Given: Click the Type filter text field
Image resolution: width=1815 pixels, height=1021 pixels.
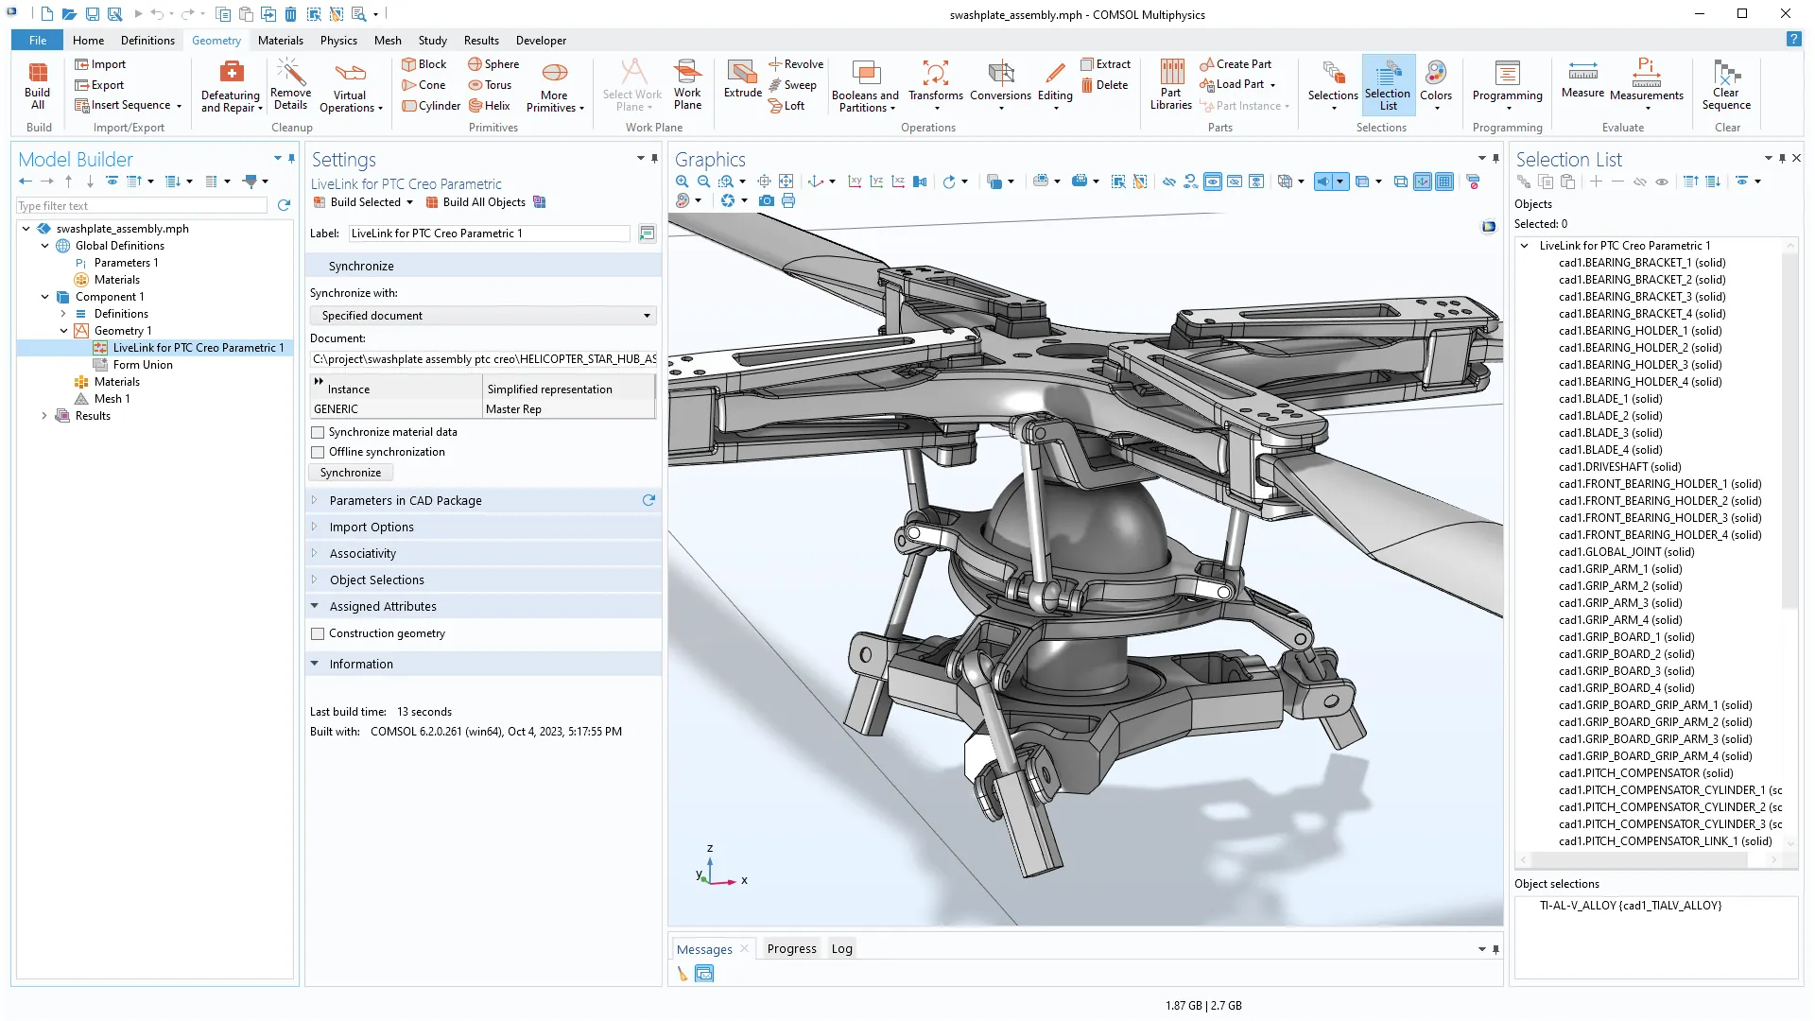Looking at the screenshot, I should (x=142, y=206).
